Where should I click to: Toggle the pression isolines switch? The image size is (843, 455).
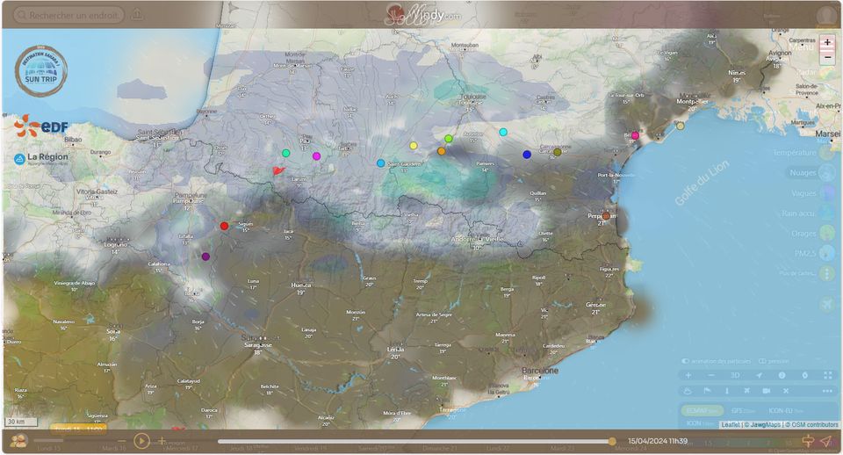762,361
